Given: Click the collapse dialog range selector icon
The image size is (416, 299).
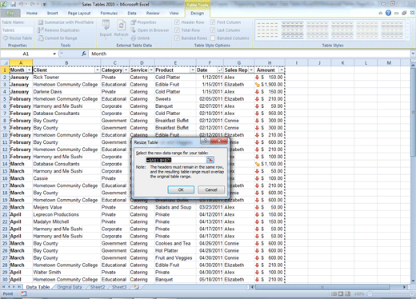Looking at the screenshot, I should click(x=210, y=160).
